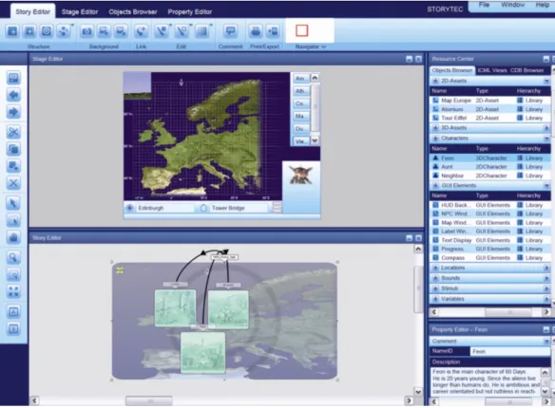Click the remove background image icon

(121, 31)
